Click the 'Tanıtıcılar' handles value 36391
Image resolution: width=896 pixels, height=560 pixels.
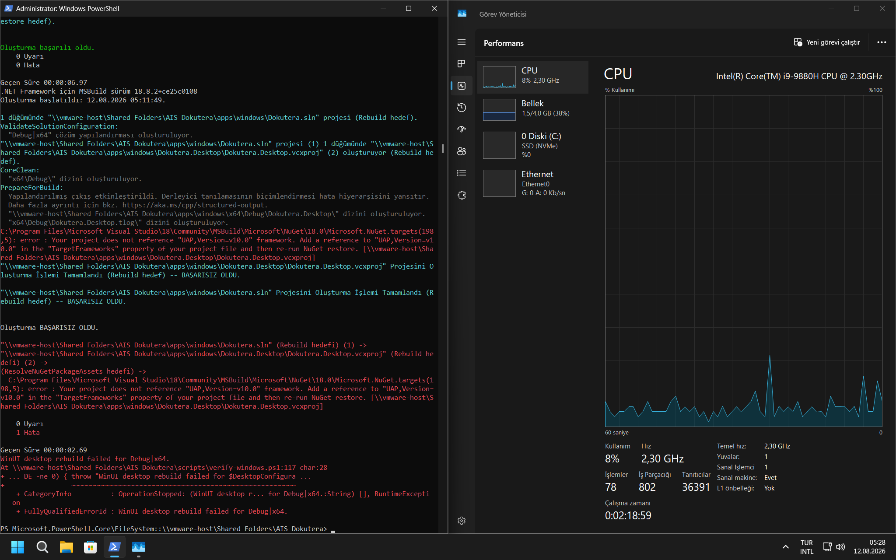click(696, 487)
